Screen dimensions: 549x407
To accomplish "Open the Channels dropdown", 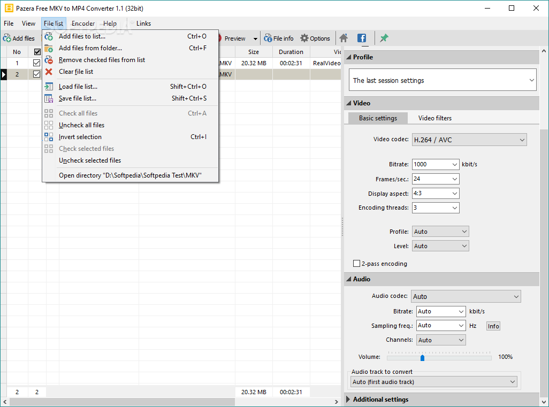I will [x=441, y=340].
